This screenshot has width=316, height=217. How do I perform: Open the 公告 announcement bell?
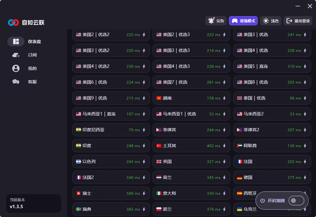tap(216, 21)
